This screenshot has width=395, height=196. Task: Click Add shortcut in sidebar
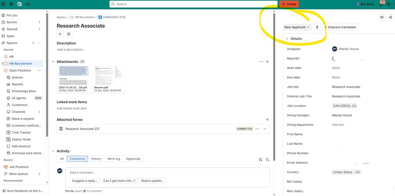[x=21, y=146]
